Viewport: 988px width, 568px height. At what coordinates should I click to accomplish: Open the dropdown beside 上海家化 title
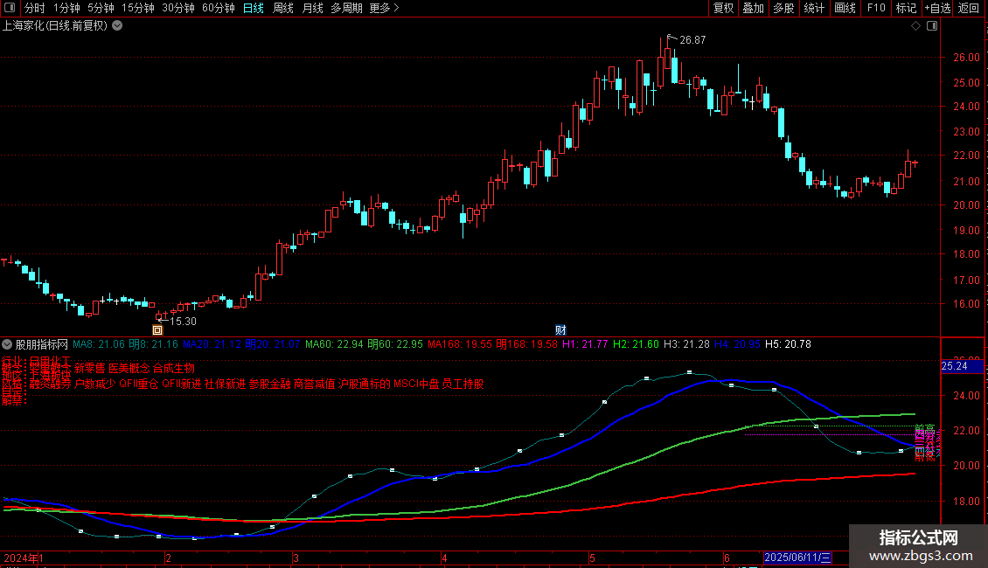(117, 26)
